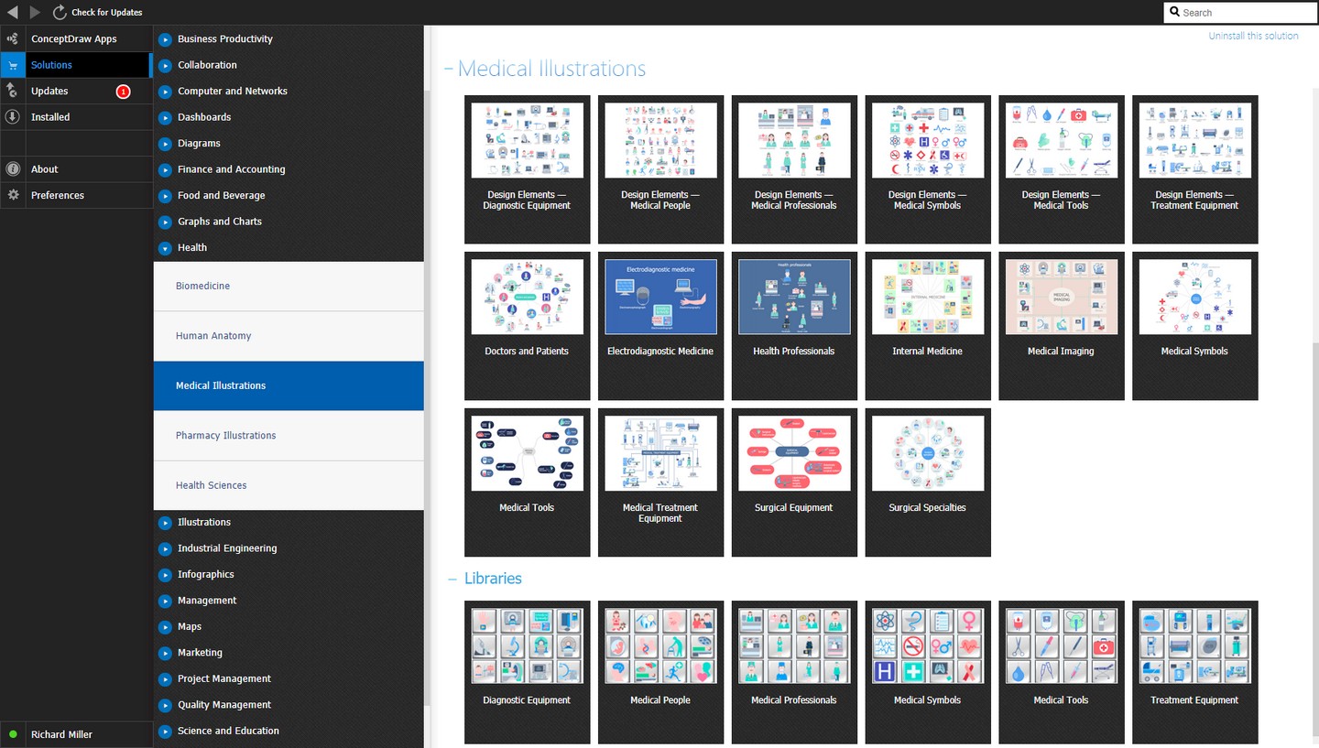Expand the Food and Beverage category

click(x=165, y=196)
